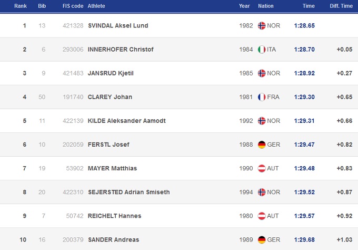Click Norway flag in JANSRUD Kjetil row

point(262,73)
